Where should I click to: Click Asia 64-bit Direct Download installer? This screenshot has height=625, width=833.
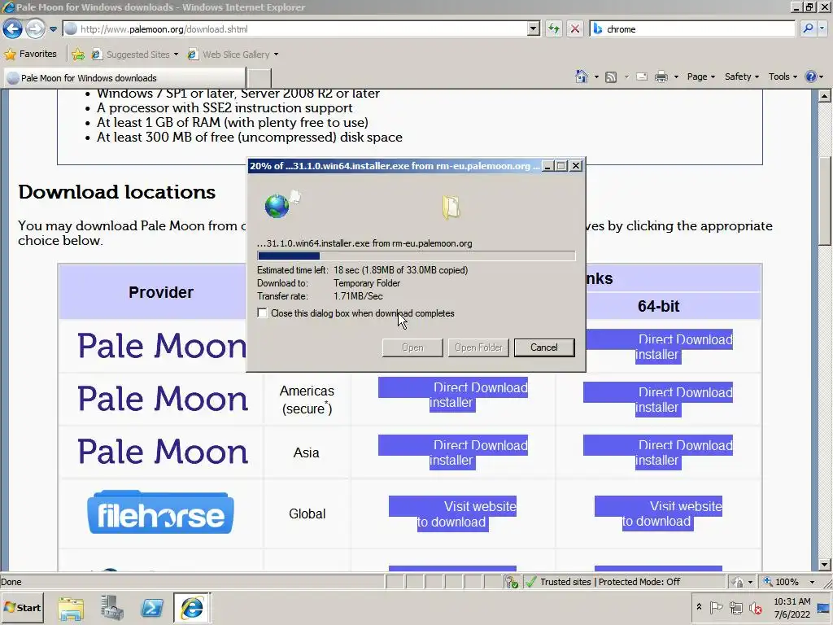click(x=657, y=452)
